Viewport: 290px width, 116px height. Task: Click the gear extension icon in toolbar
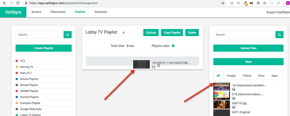pos(258,3)
